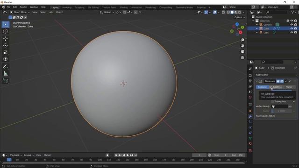Toggle Decimate modifier viewport display
The height and width of the screenshot is (168, 299).
pos(278,81)
